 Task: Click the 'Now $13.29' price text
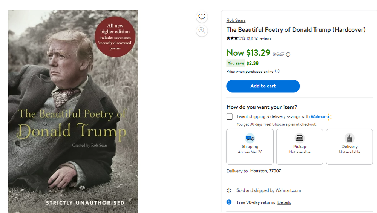(248, 53)
